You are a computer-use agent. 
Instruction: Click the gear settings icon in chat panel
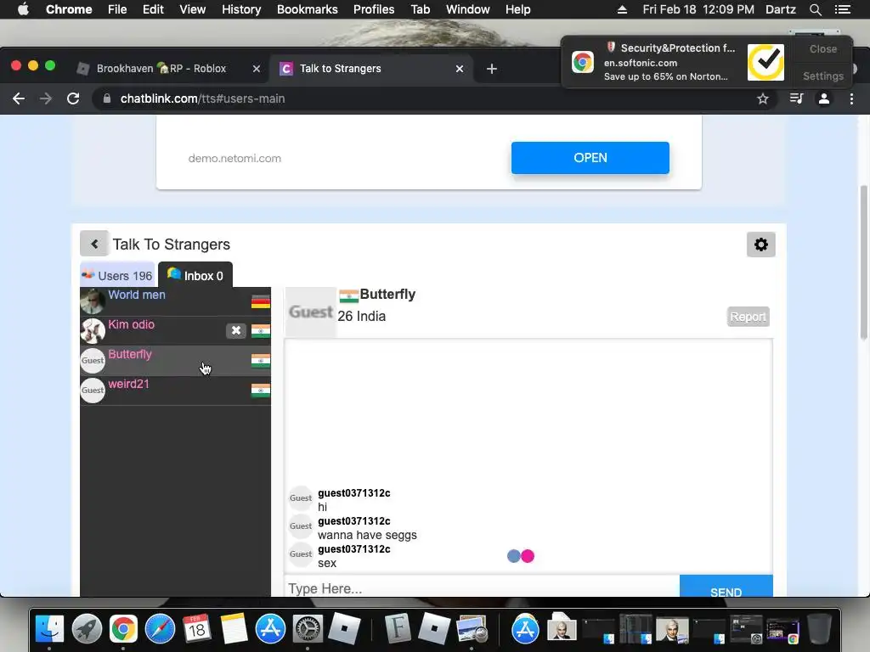pos(760,244)
